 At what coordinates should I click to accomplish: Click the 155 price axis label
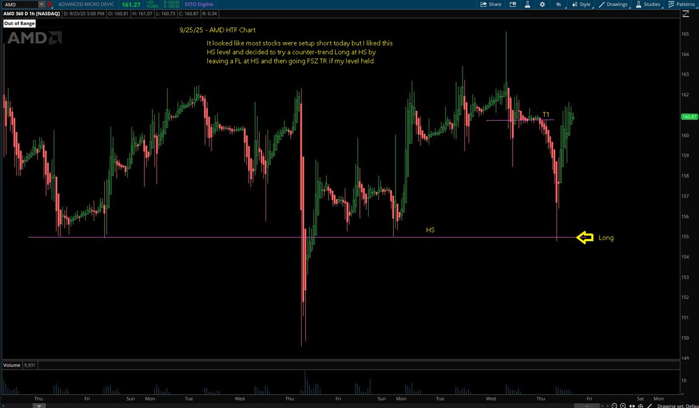tap(686, 237)
